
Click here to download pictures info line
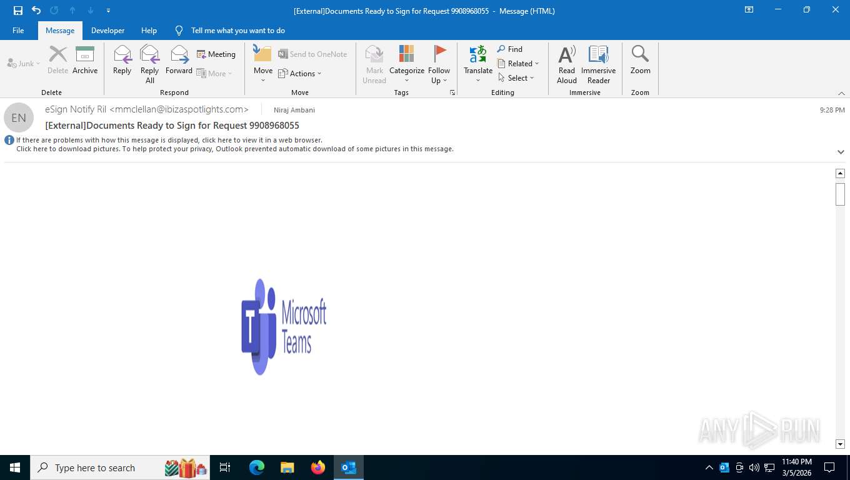point(235,149)
